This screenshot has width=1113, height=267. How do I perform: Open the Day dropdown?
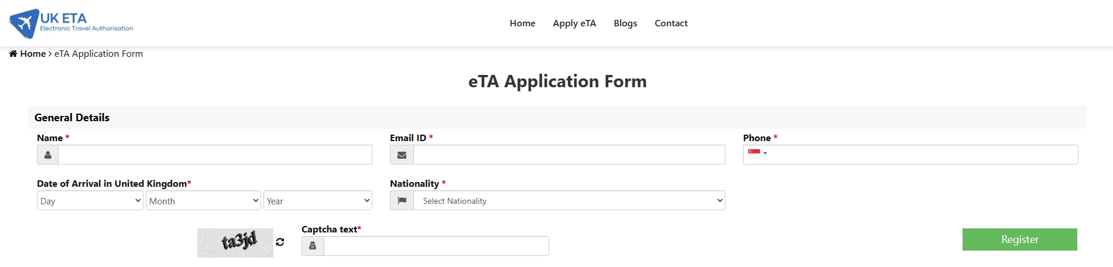pos(90,201)
